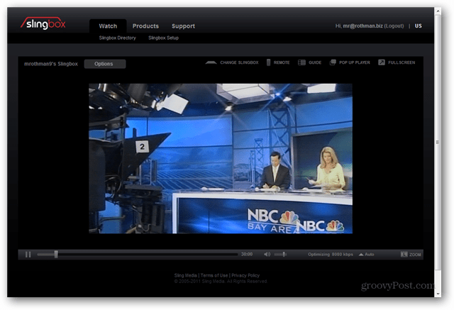Go to Slingbox Setup
This screenshot has width=454, height=310.
pyautogui.click(x=164, y=38)
